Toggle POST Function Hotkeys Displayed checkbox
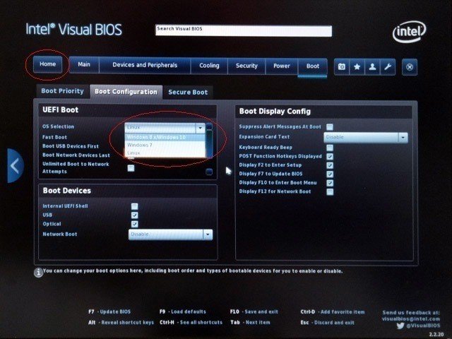This screenshot has height=339, width=452. coord(330,157)
